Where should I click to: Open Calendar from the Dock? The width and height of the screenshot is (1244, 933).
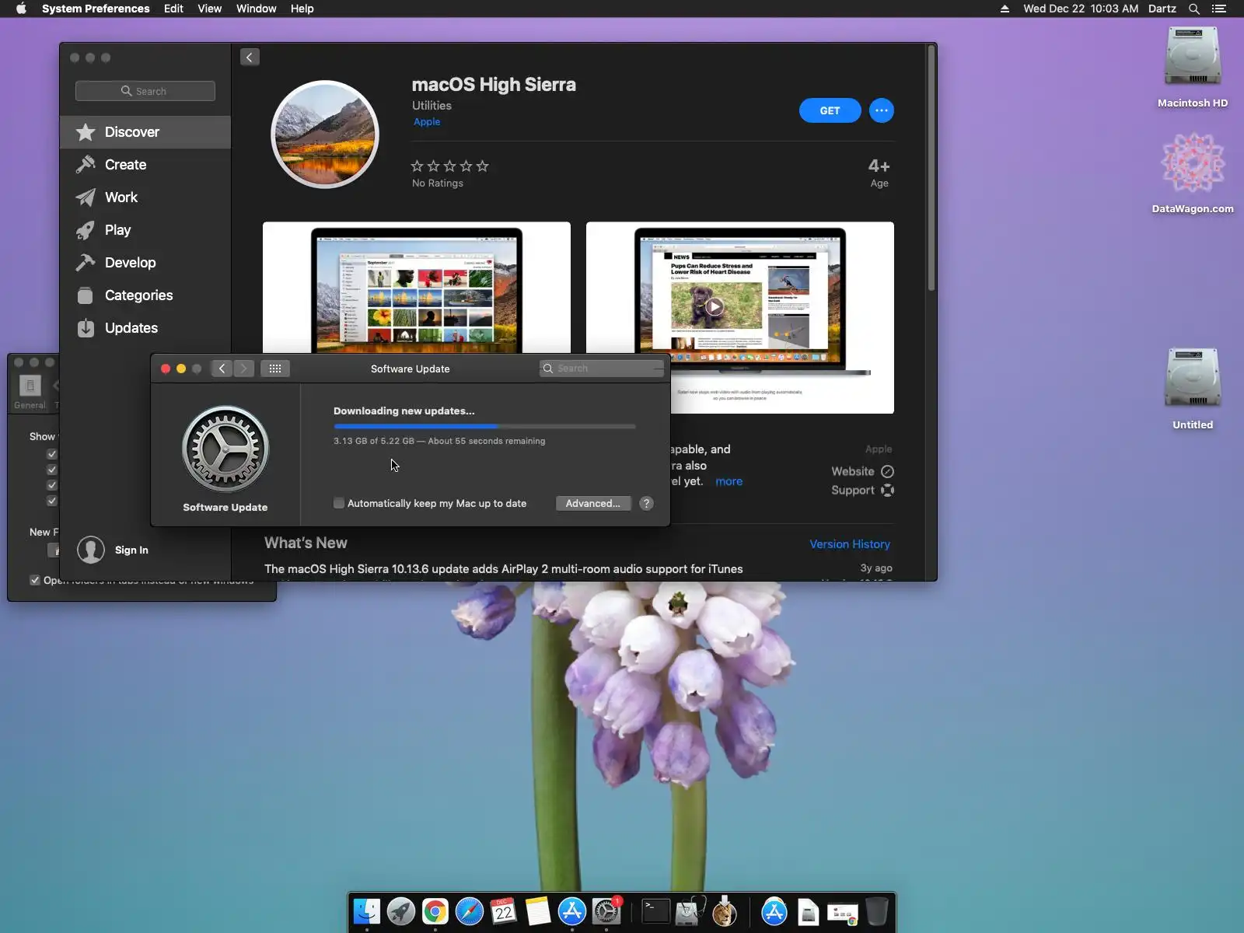pos(504,911)
